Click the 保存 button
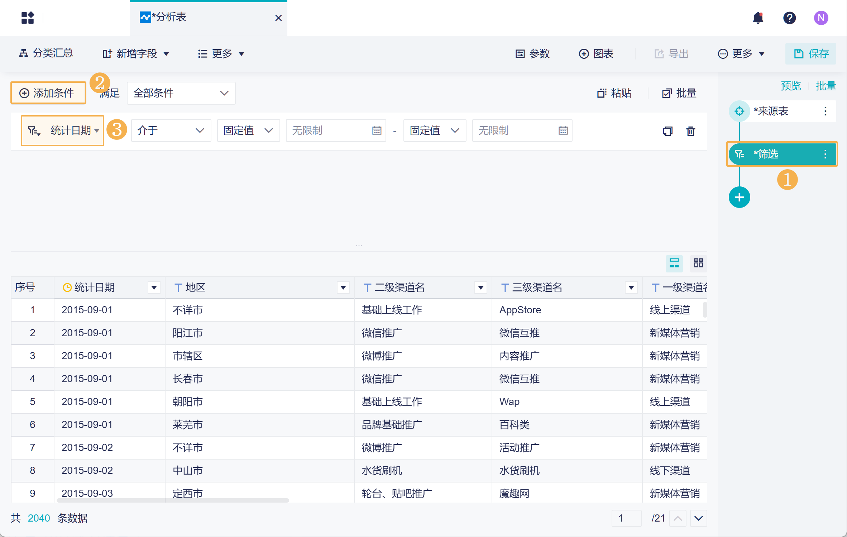The height and width of the screenshot is (537, 847). coord(811,54)
